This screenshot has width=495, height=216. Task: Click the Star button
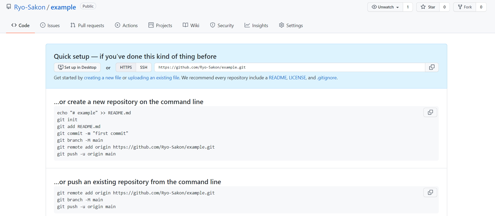coord(428,7)
